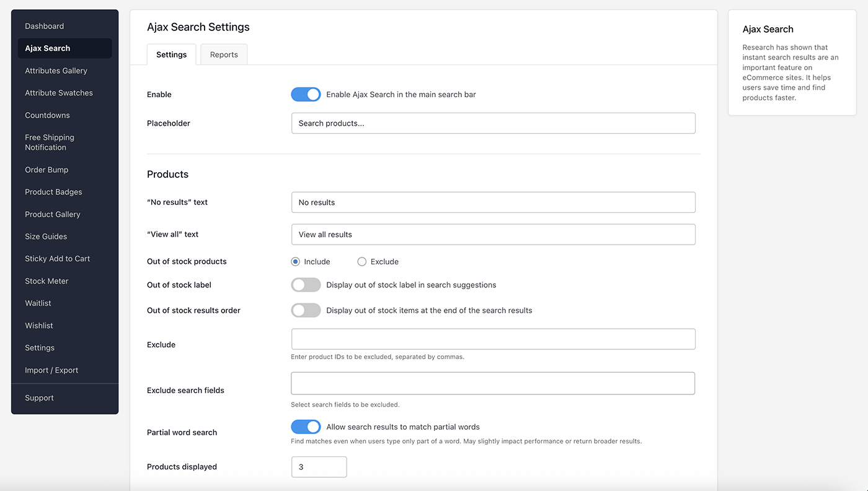Select the Exclude radio for out of stock products
The height and width of the screenshot is (491, 868).
(361, 261)
